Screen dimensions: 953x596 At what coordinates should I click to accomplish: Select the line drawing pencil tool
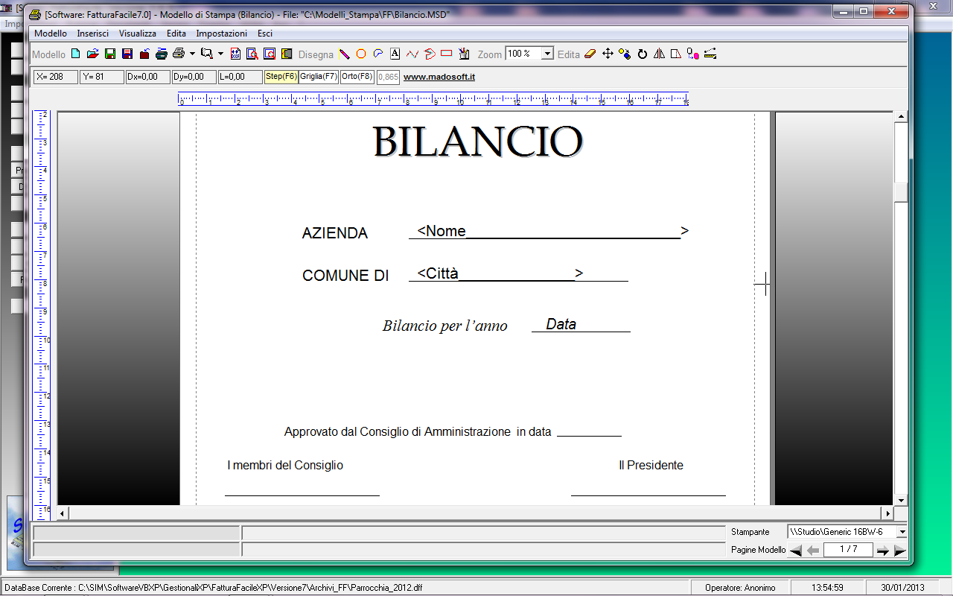[345, 54]
